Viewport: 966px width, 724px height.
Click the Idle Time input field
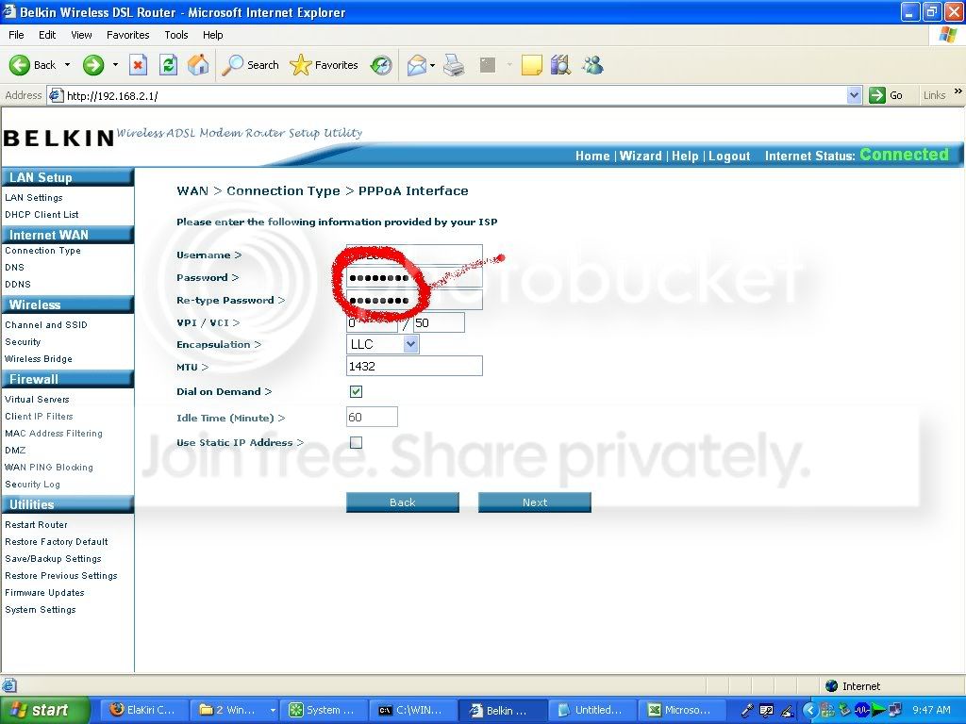(x=372, y=417)
